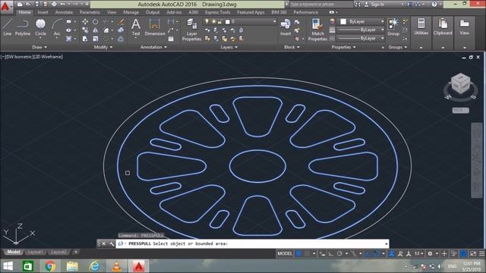Open the linetype ByLayer selector

coord(361,39)
